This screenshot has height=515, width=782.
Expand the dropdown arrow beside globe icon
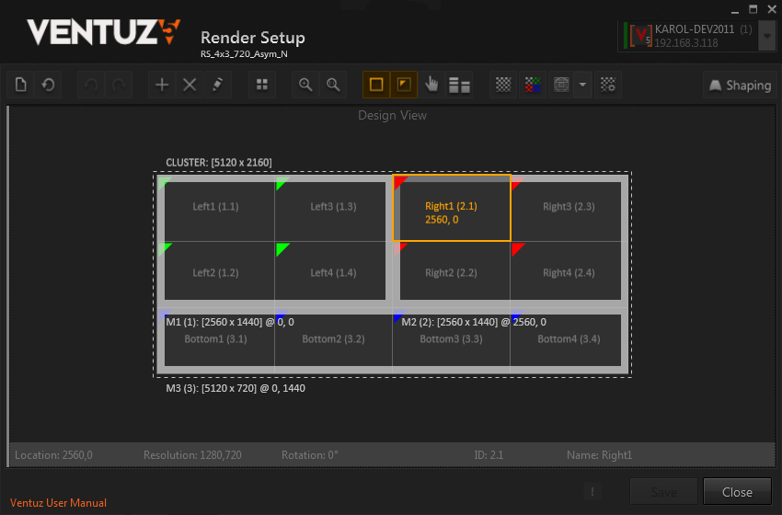(x=582, y=85)
